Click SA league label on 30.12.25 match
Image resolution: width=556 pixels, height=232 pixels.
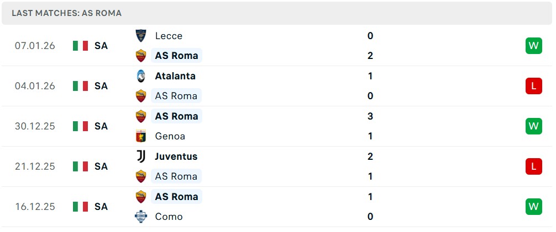[101, 126]
